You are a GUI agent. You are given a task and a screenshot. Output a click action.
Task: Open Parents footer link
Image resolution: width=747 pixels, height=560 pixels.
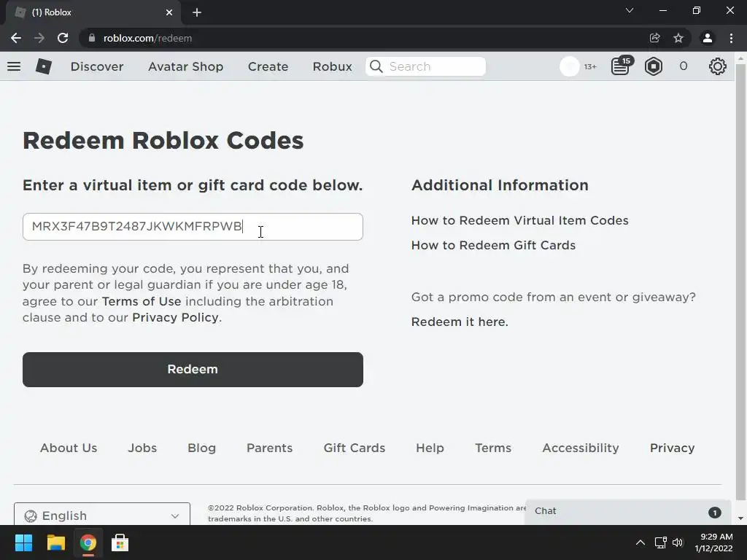pos(270,448)
